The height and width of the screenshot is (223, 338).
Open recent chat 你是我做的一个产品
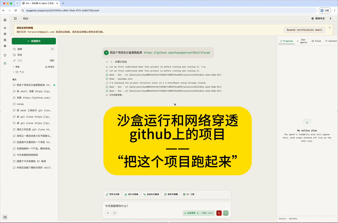(x=34, y=149)
